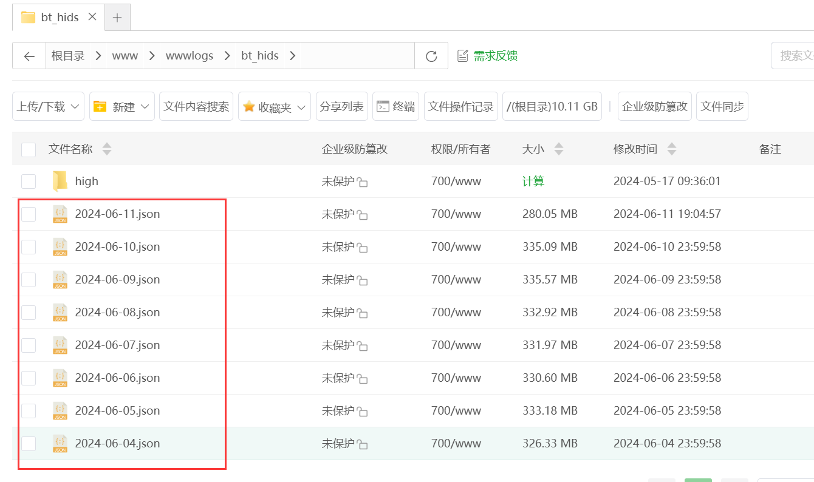Check the box for 2024-06-05.json

[x=29, y=410]
